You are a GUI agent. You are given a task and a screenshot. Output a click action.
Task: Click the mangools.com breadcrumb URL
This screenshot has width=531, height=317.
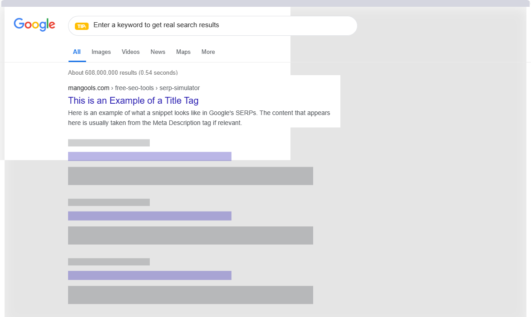[x=134, y=88]
